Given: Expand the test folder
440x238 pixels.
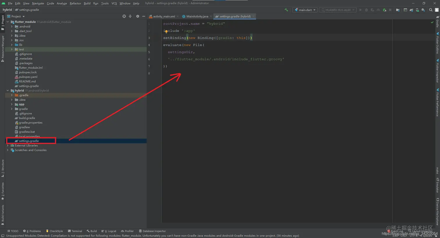Looking at the screenshot, I should (12, 49).
